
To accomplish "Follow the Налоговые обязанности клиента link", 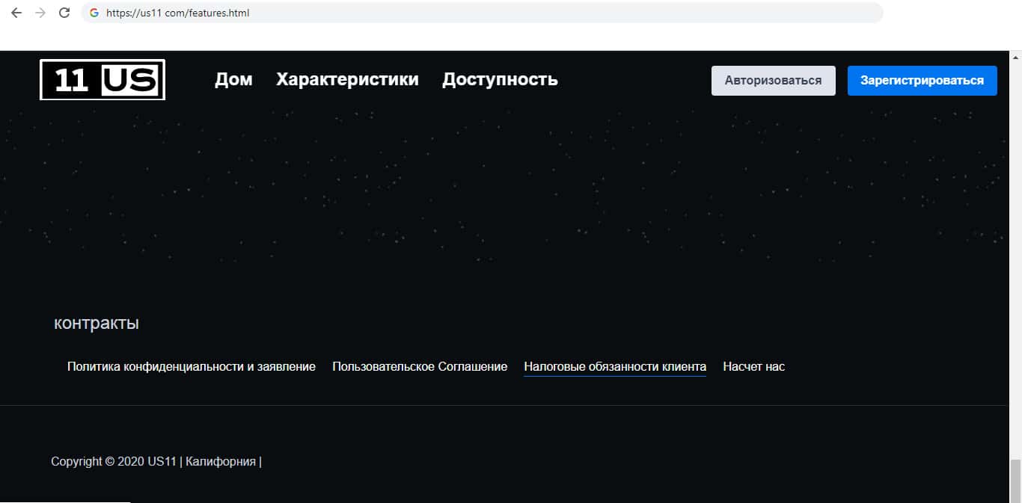I will coord(615,367).
